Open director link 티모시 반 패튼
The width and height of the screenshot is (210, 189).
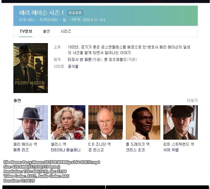(x=79, y=59)
